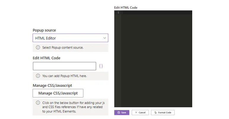229x119 pixels.
Task: Click the Manage CSS/Javascript section label
Action: pos(52,85)
